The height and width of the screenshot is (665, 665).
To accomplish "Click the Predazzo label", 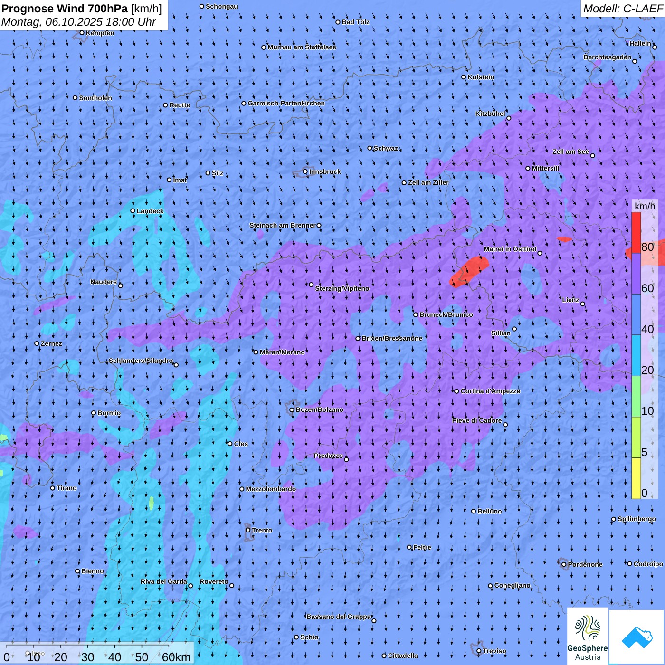I will point(328,456).
